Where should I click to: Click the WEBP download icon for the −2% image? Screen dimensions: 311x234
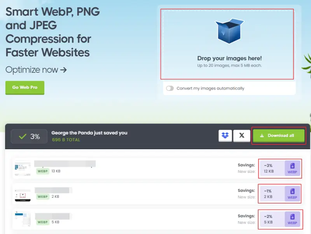(x=292, y=219)
